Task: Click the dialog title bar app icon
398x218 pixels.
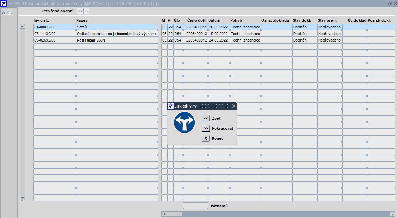Action: coord(171,106)
